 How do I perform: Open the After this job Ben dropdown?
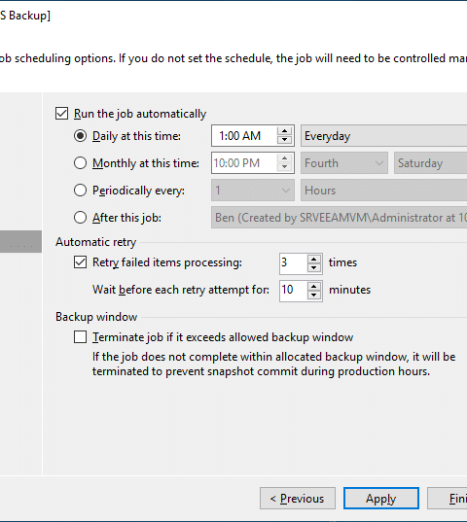(x=340, y=218)
